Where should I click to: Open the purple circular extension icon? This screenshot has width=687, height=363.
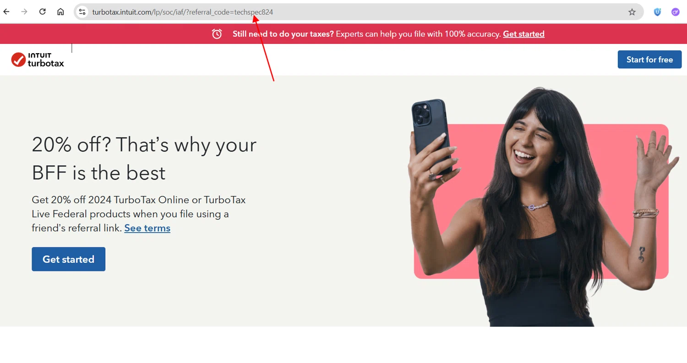point(676,12)
